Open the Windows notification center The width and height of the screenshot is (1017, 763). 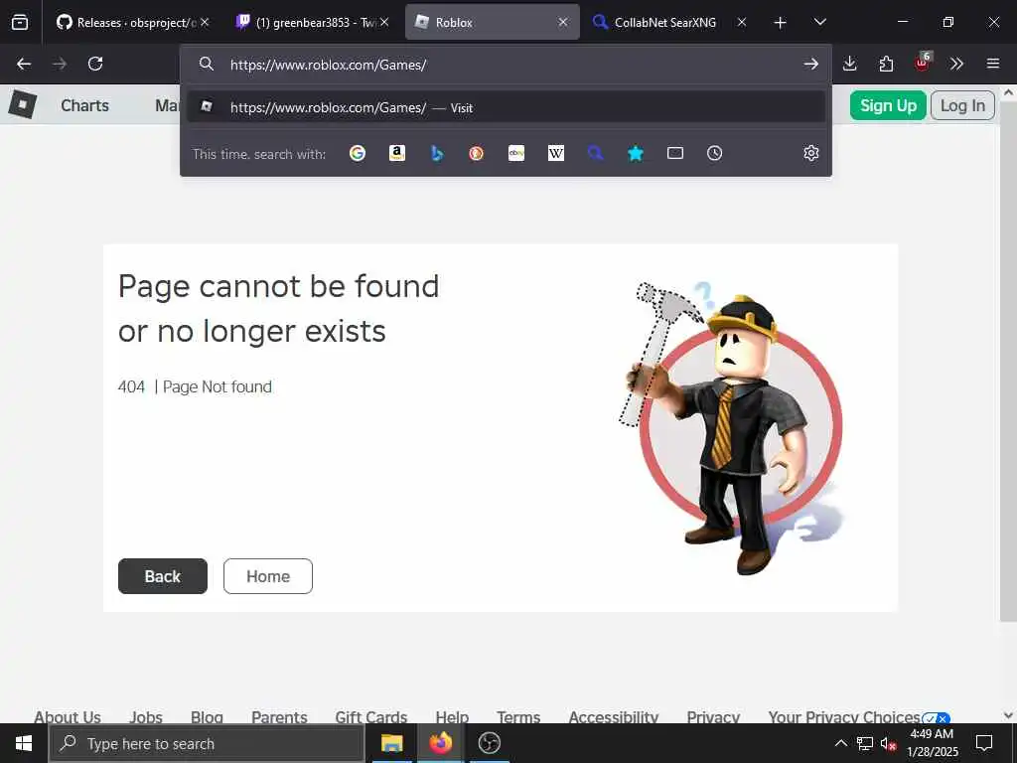pos(984,743)
